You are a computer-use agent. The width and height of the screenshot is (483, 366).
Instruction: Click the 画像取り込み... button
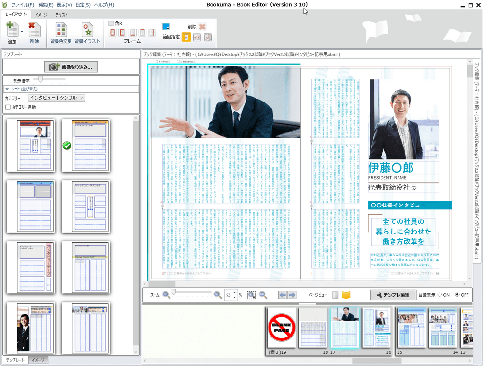(x=71, y=67)
